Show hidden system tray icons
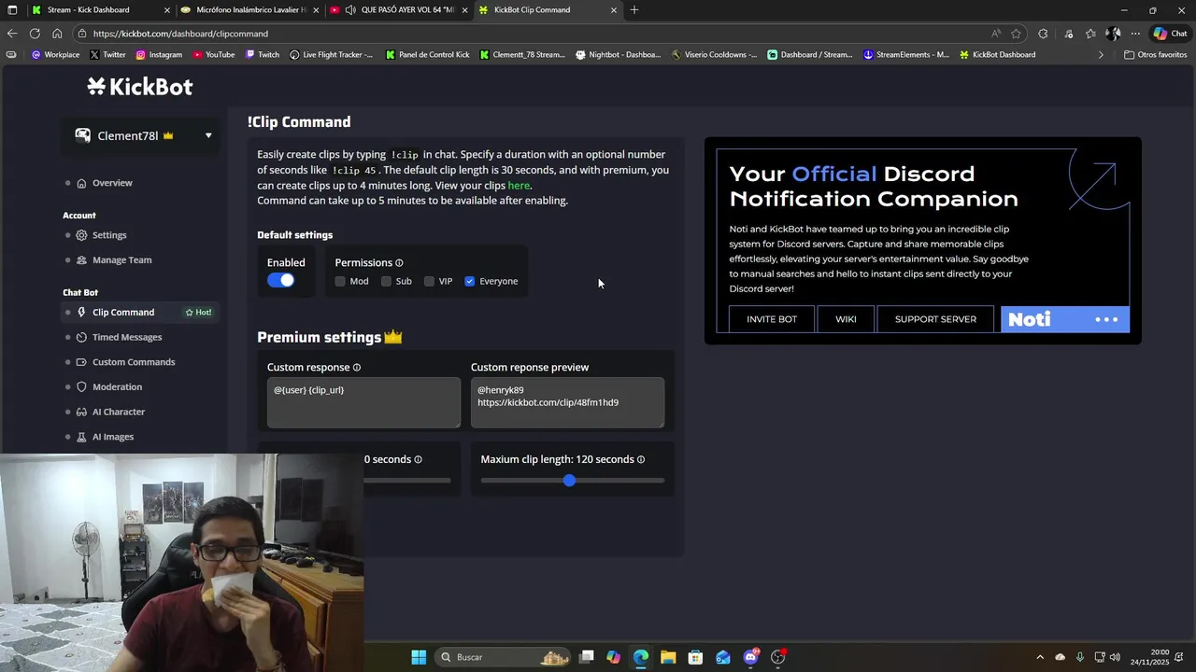 (1040, 657)
